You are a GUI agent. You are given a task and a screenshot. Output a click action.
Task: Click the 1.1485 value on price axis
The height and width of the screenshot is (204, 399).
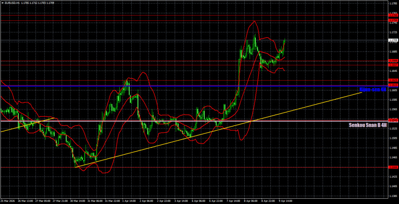(393, 148)
